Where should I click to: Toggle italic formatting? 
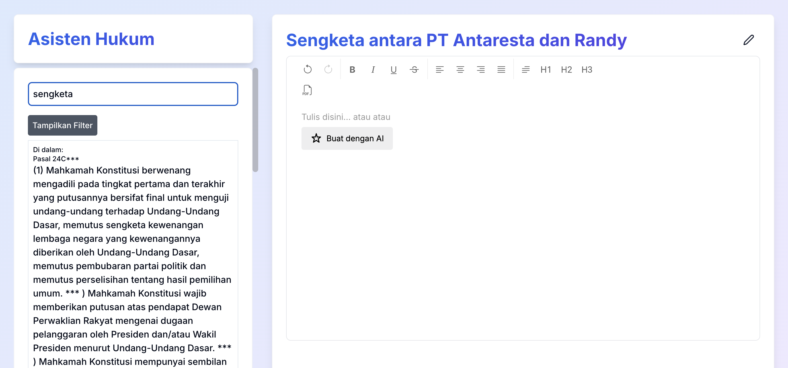(373, 69)
